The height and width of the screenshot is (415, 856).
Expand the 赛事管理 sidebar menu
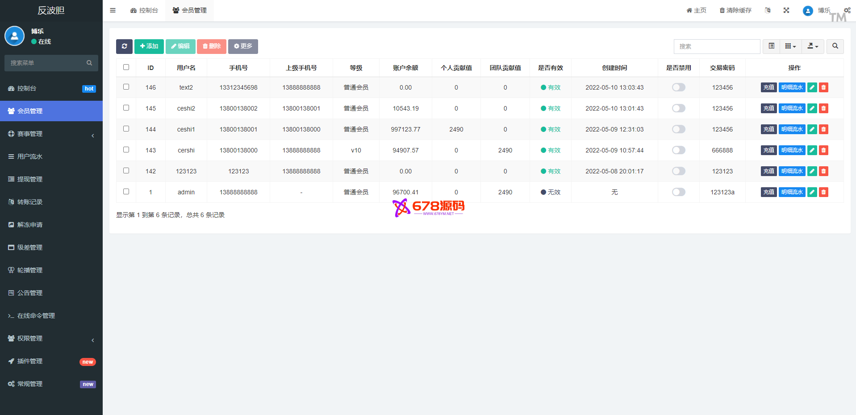pyautogui.click(x=51, y=134)
